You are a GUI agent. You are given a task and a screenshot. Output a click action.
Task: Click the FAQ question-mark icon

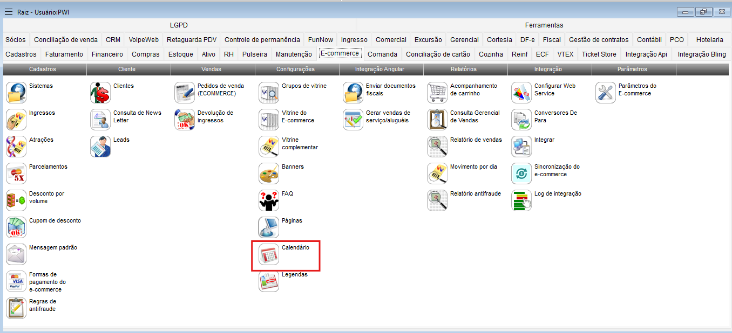[x=269, y=200]
